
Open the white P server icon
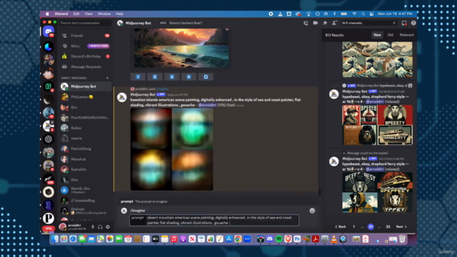pyautogui.click(x=49, y=218)
